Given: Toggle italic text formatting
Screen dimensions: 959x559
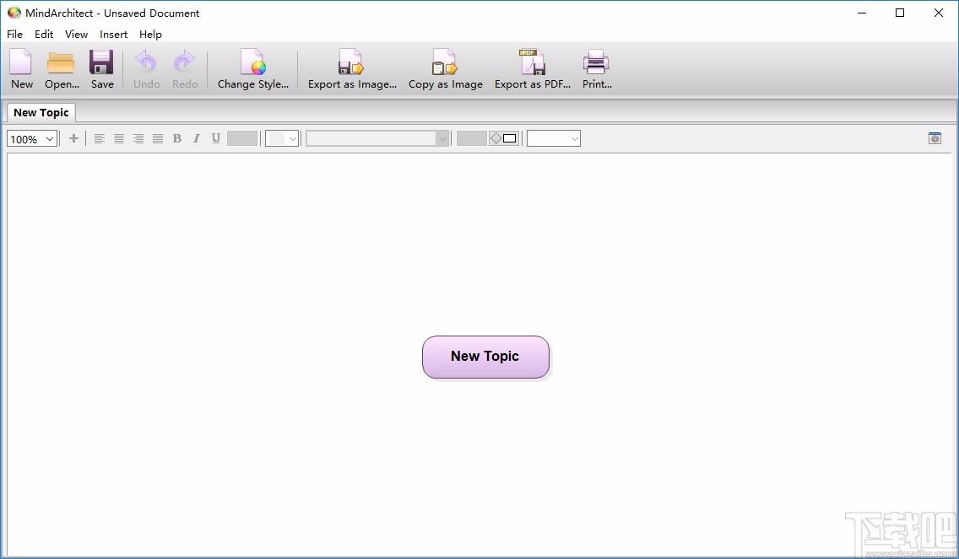Looking at the screenshot, I should pyautogui.click(x=197, y=138).
